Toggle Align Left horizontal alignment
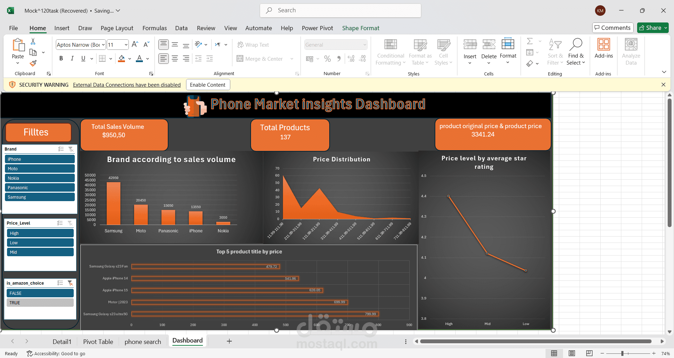This screenshot has height=358, width=674. click(x=164, y=59)
